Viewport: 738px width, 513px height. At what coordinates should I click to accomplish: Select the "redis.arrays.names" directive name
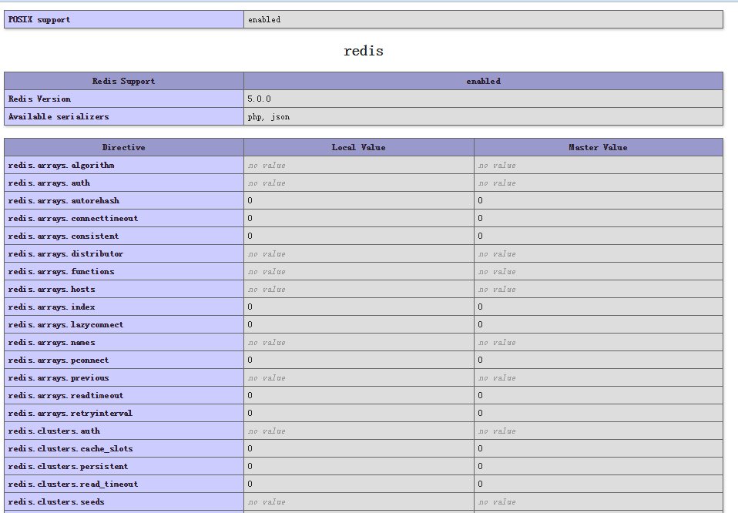coord(52,343)
